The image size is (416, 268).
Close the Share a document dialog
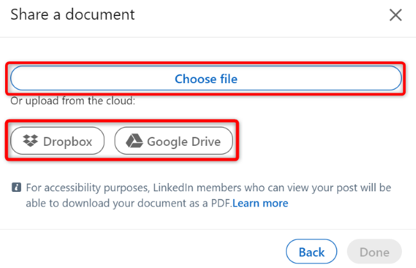tap(396, 15)
